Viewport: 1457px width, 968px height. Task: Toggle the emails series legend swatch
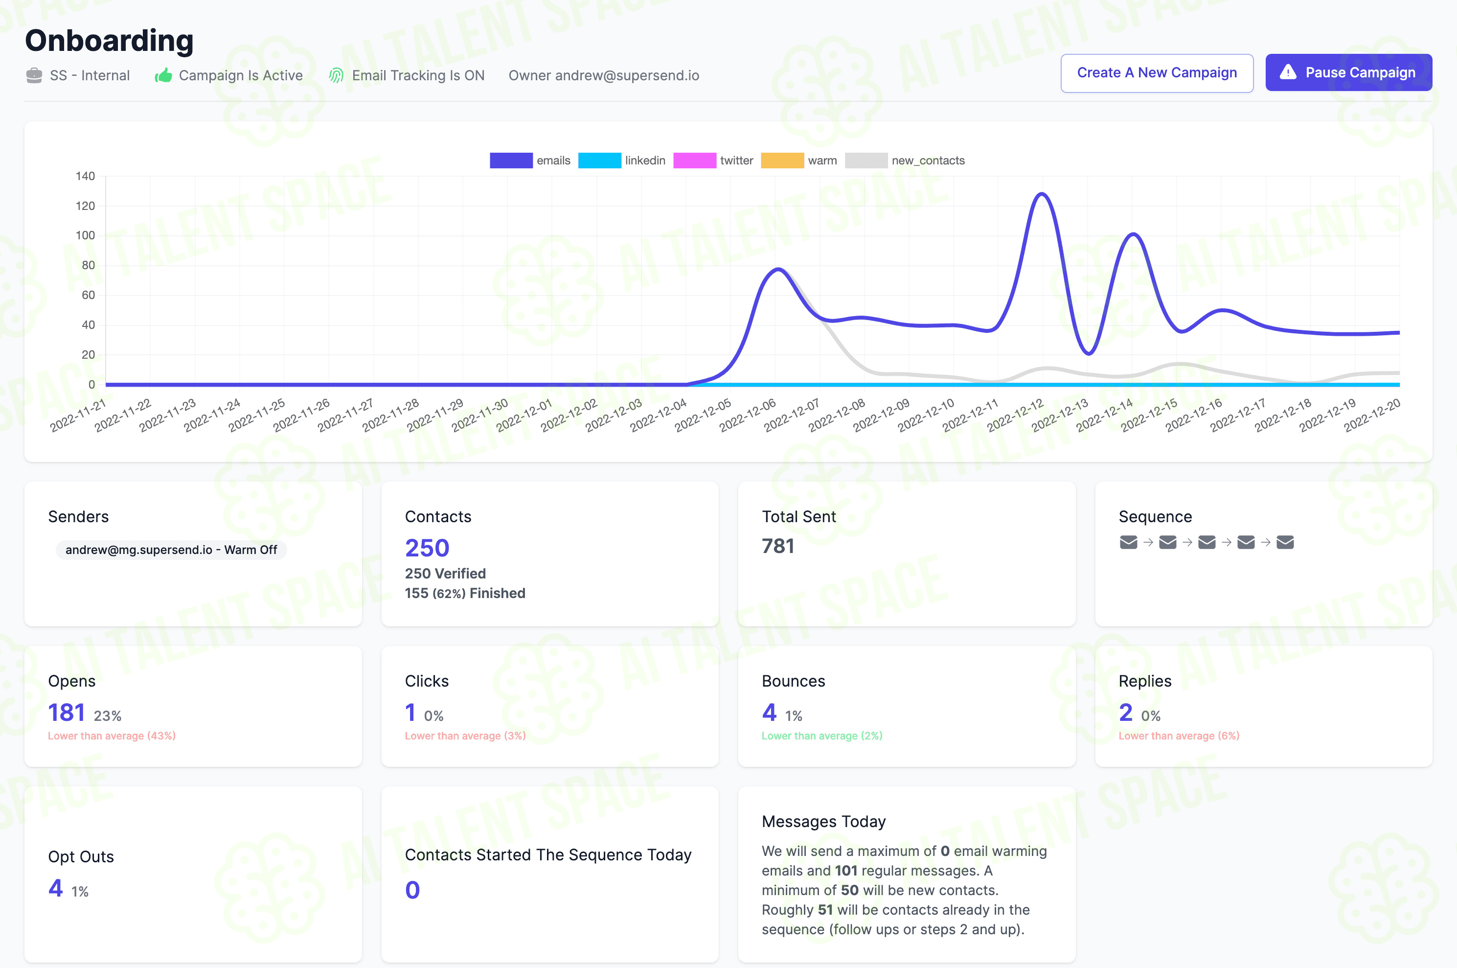coord(511,161)
